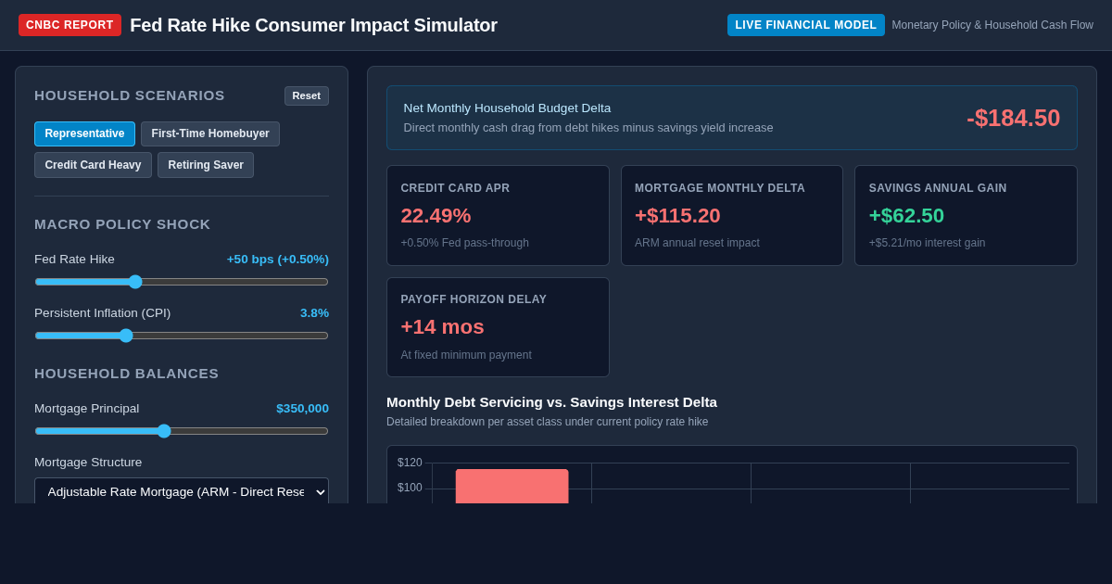Click the $350,000 mortgage principal value
Screen dimensions: 1112x584
(302, 408)
